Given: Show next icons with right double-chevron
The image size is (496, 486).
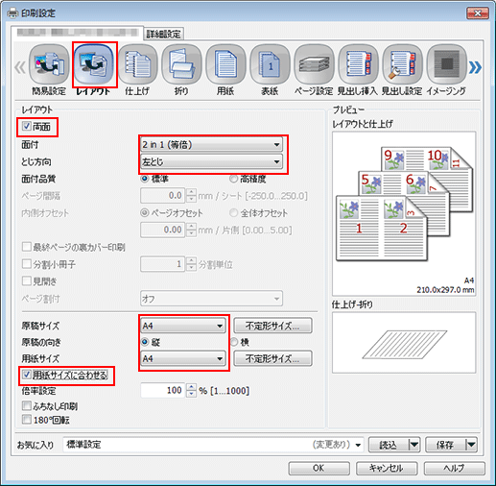Looking at the screenshot, I should [475, 67].
